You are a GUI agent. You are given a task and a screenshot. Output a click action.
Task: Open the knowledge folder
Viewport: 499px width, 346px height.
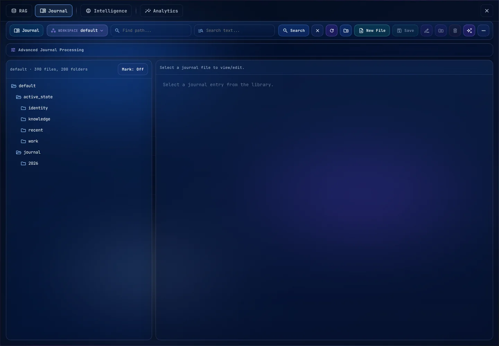79,119
